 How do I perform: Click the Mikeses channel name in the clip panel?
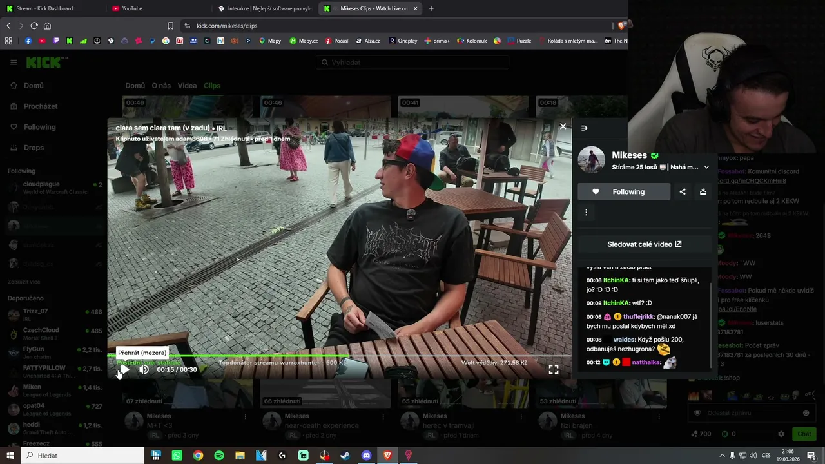click(x=629, y=155)
